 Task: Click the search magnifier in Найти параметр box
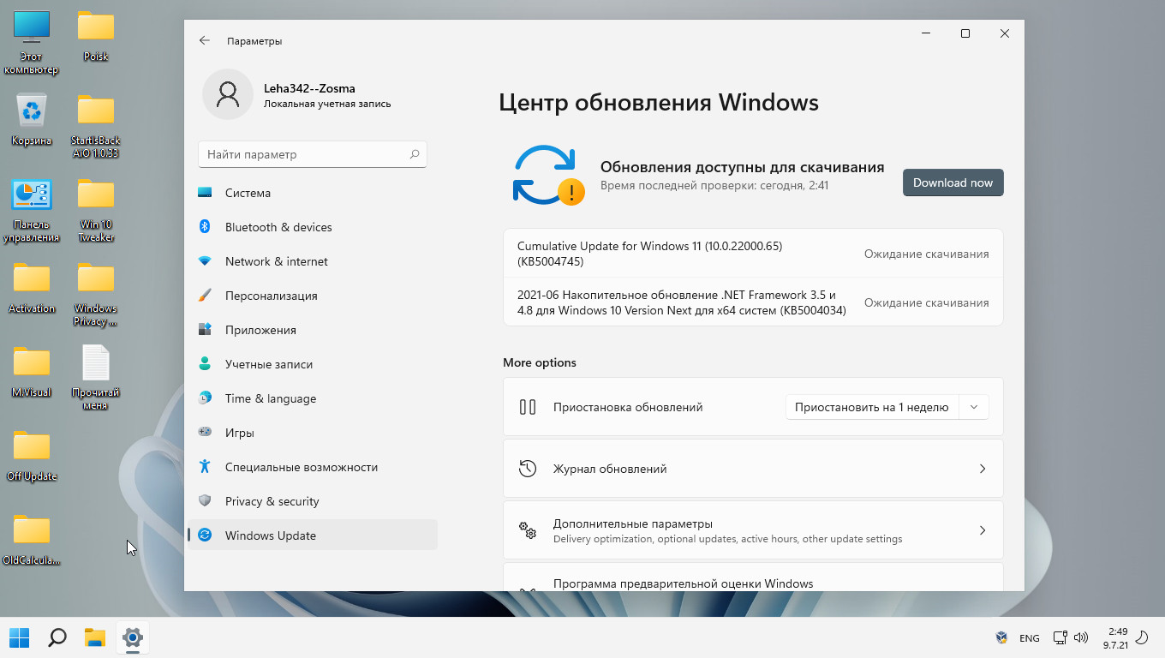click(x=415, y=154)
